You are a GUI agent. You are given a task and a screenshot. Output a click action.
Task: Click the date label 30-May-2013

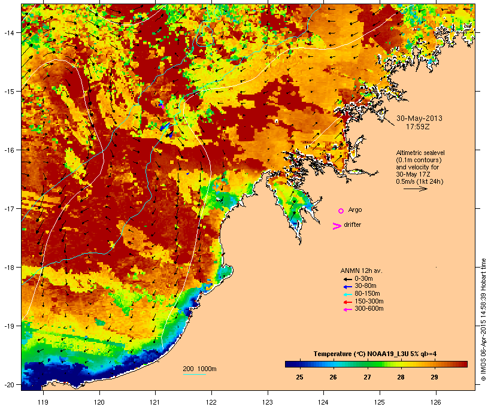[x=419, y=119]
